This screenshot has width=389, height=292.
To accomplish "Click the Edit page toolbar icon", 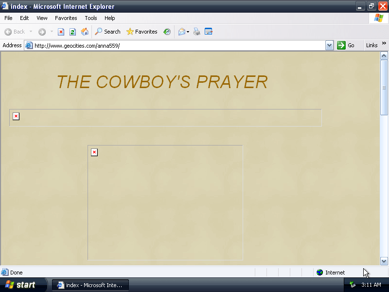I will click(x=209, y=32).
